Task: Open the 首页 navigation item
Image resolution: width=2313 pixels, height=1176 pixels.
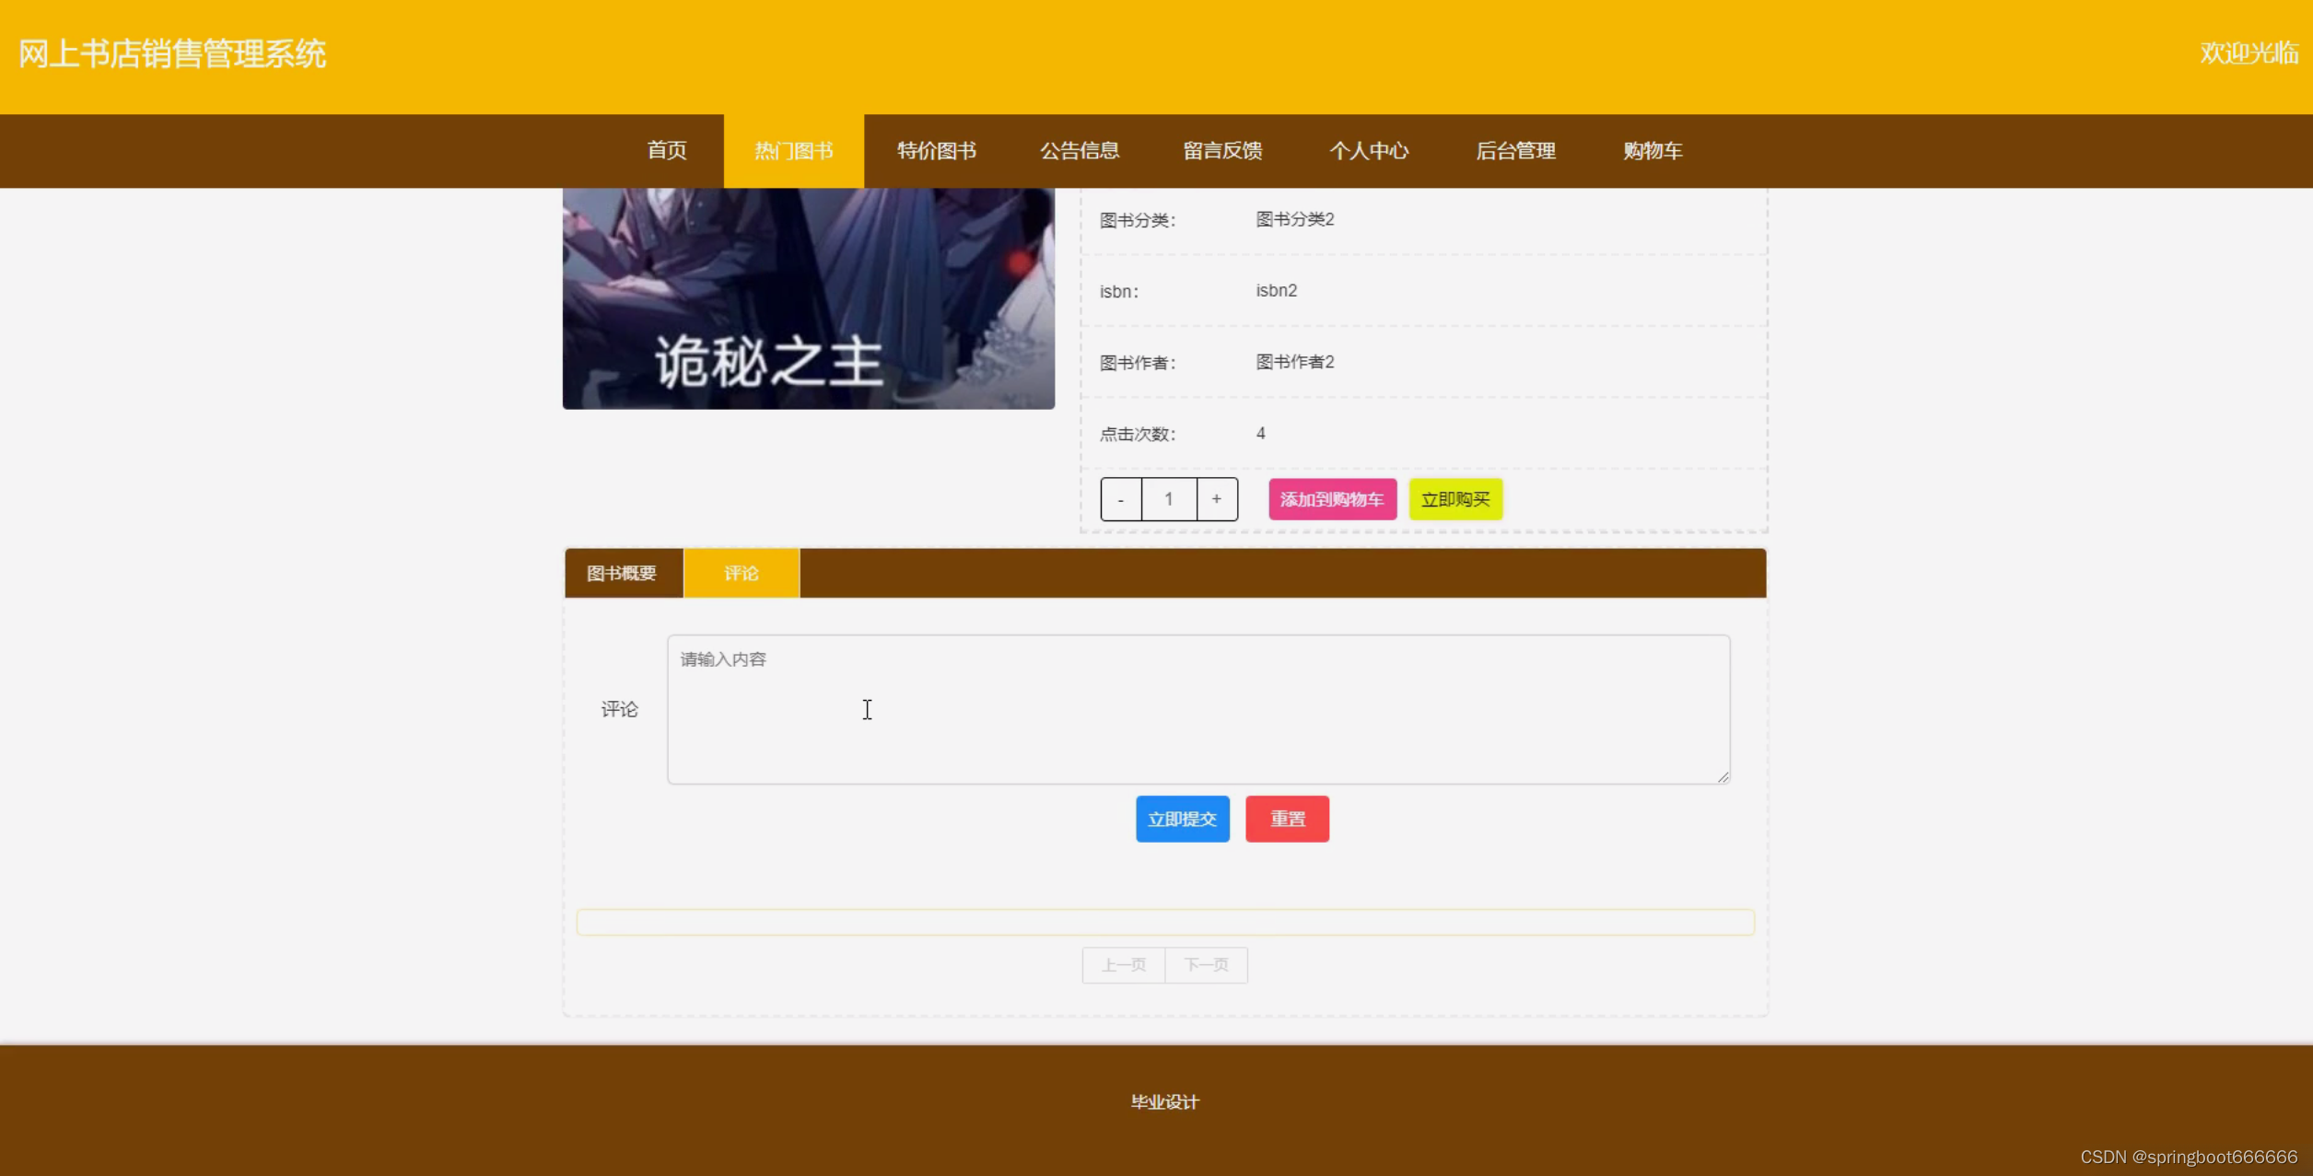Action: click(x=666, y=151)
